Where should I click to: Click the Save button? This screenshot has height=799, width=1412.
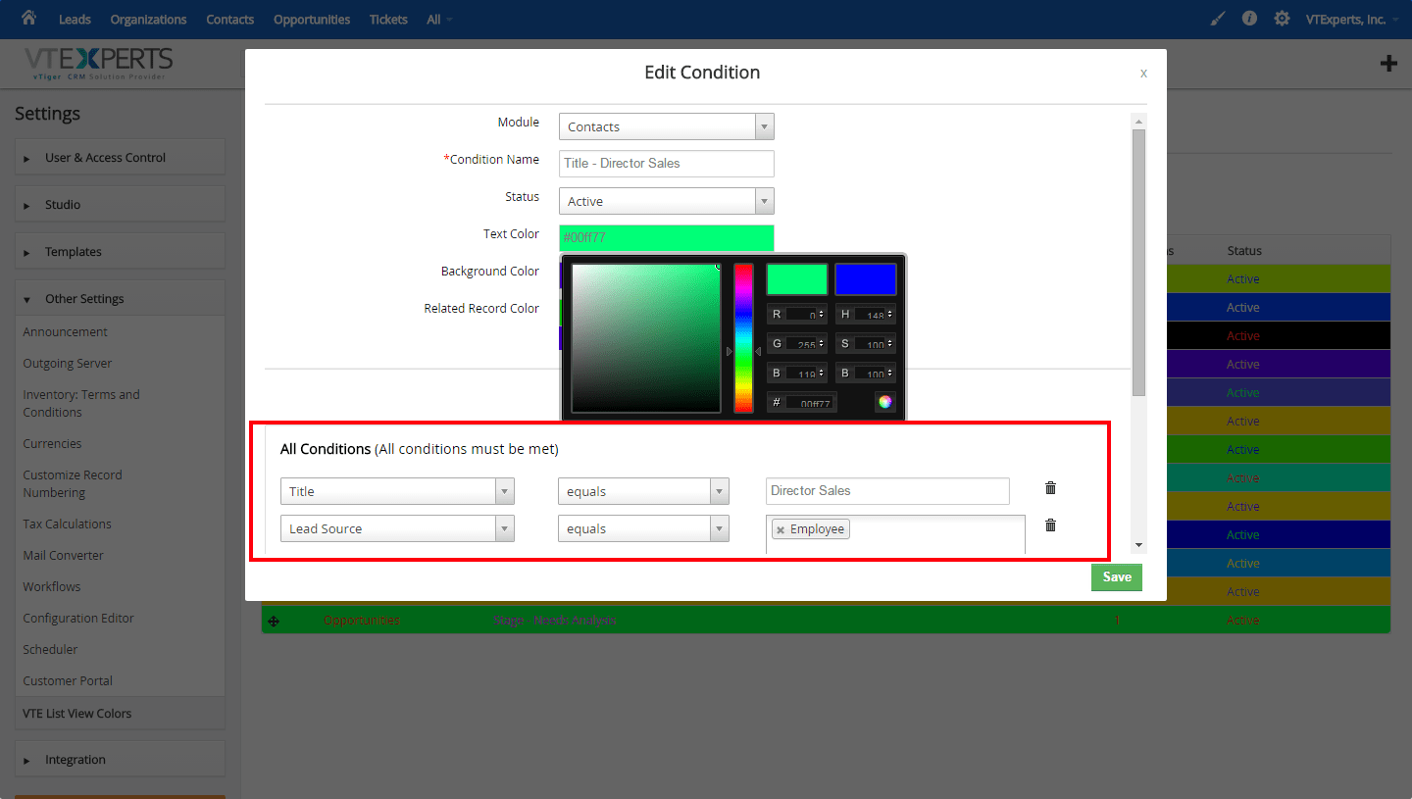1116,577
